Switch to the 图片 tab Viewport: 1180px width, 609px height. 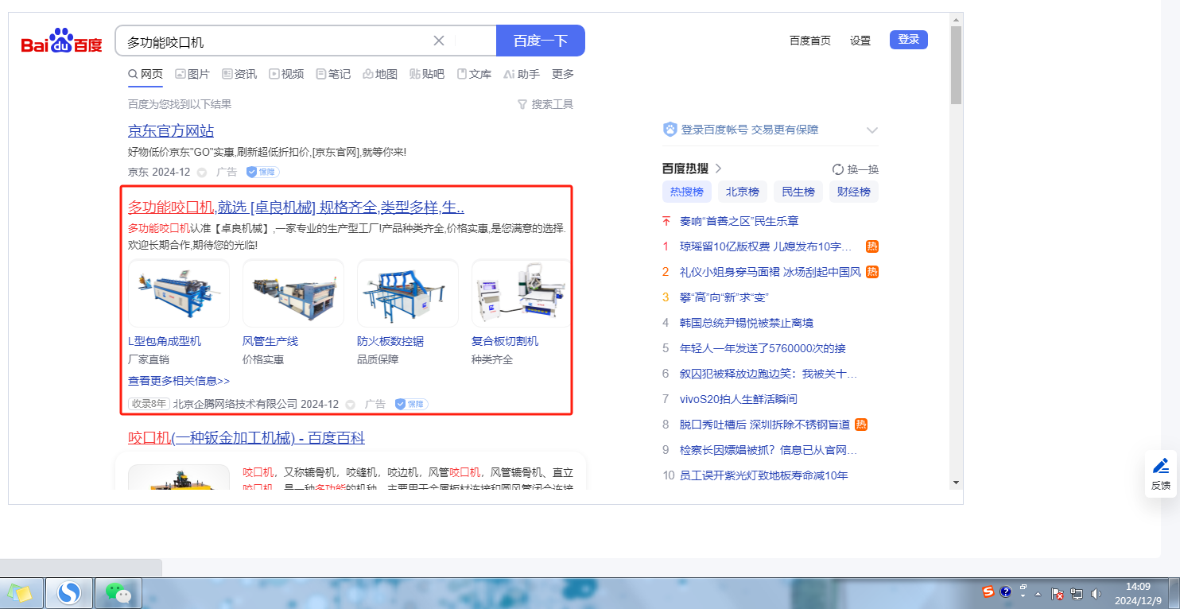[192, 74]
